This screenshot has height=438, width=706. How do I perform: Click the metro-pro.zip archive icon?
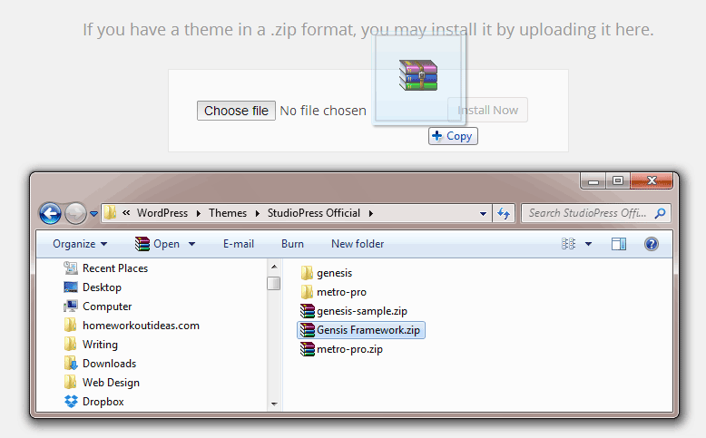pyautogui.click(x=308, y=349)
